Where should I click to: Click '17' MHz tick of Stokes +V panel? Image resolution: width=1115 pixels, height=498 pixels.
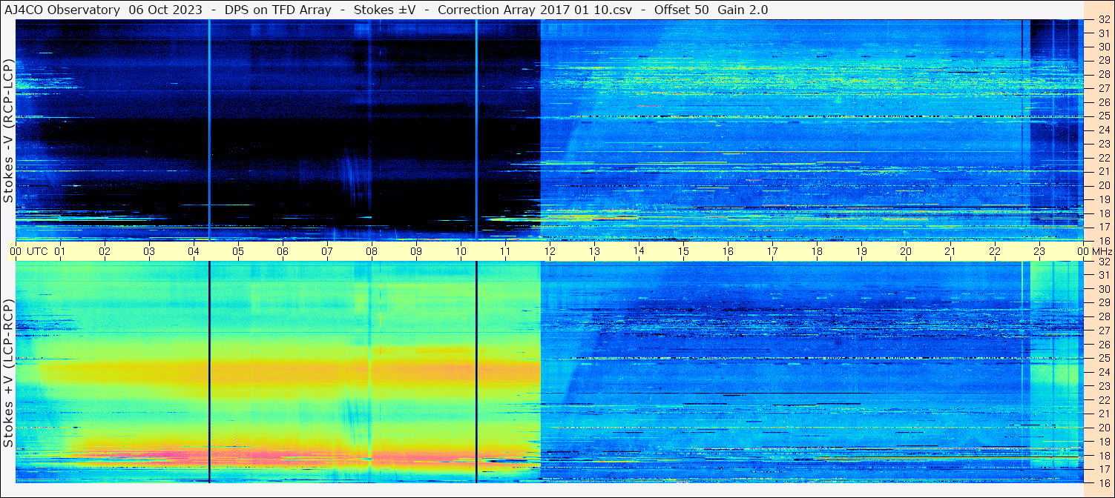click(1103, 469)
